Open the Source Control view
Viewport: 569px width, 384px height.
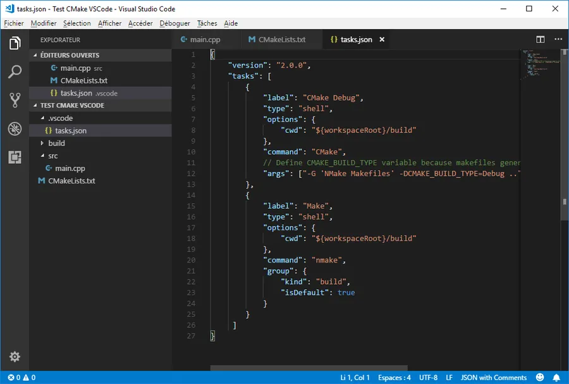(x=15, y=100)
